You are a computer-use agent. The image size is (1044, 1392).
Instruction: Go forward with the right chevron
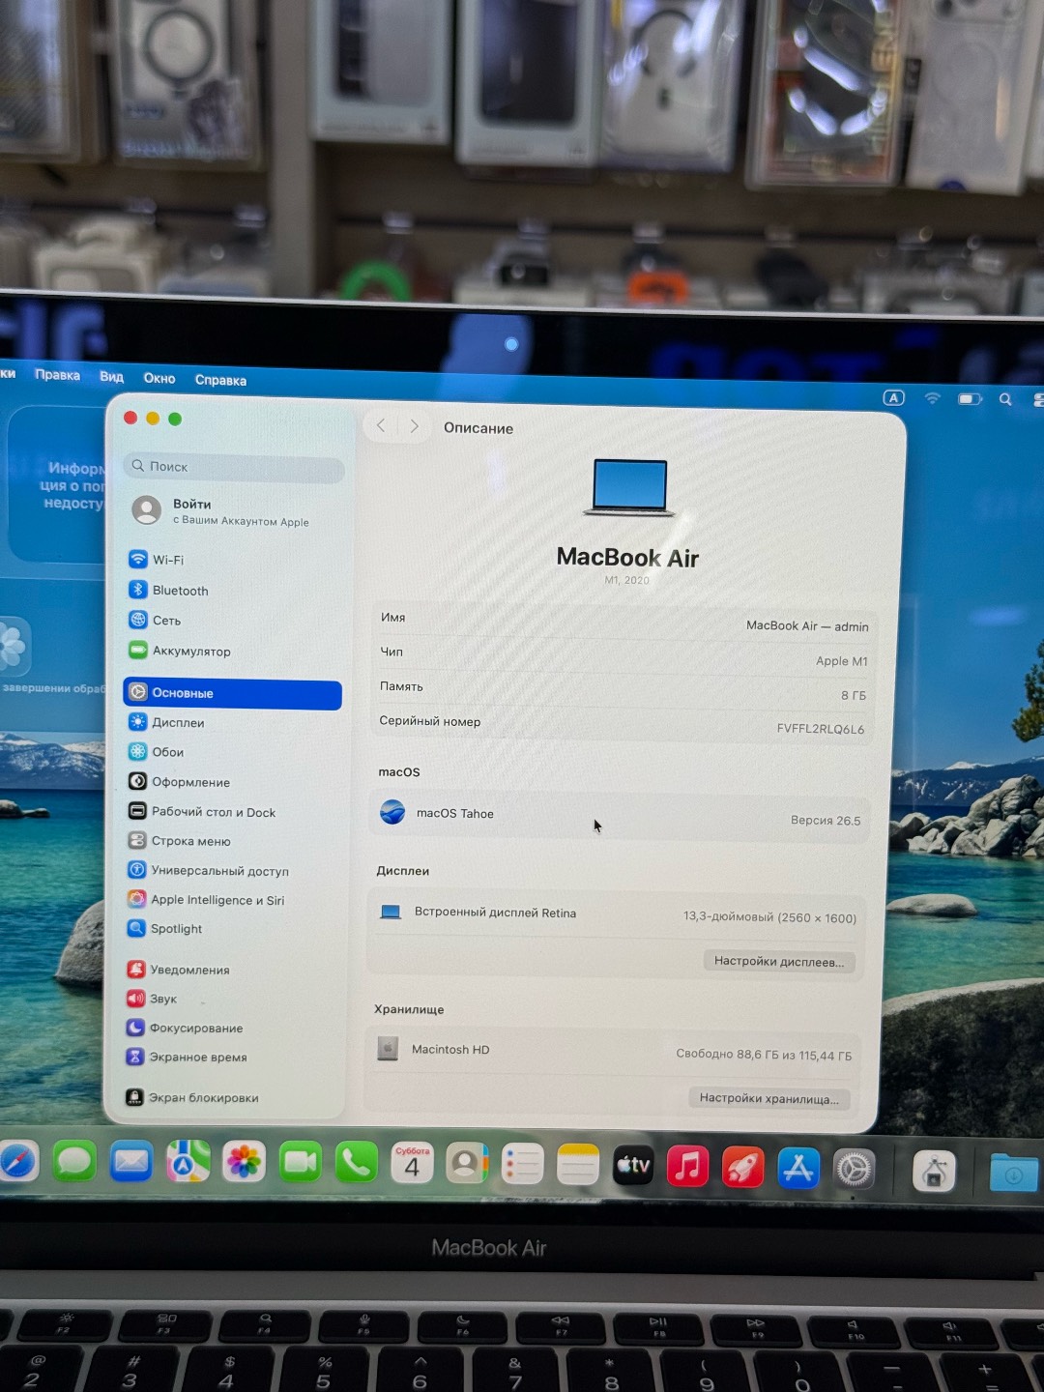[x=414, y=426]
